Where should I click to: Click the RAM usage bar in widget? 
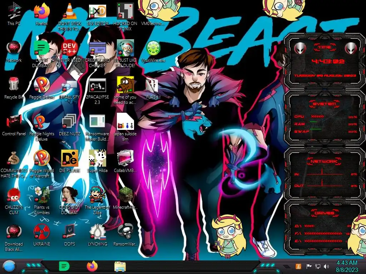(x=313, y=122)
